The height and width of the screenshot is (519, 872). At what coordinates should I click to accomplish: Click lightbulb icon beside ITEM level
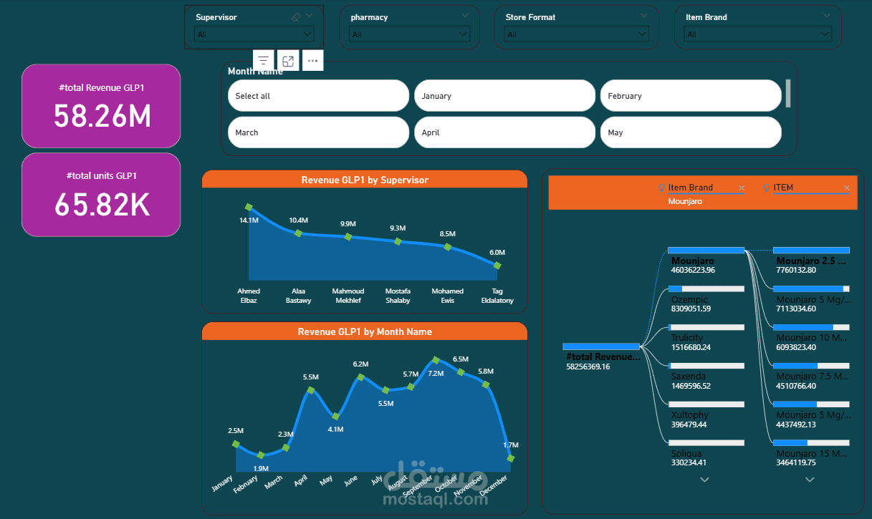tap(767, 188)
